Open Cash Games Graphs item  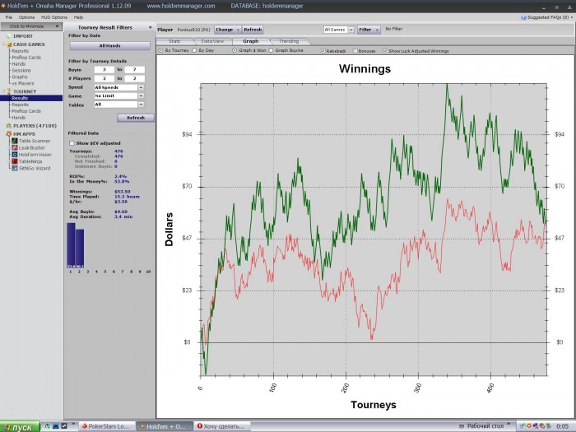[x=20, y=77]
